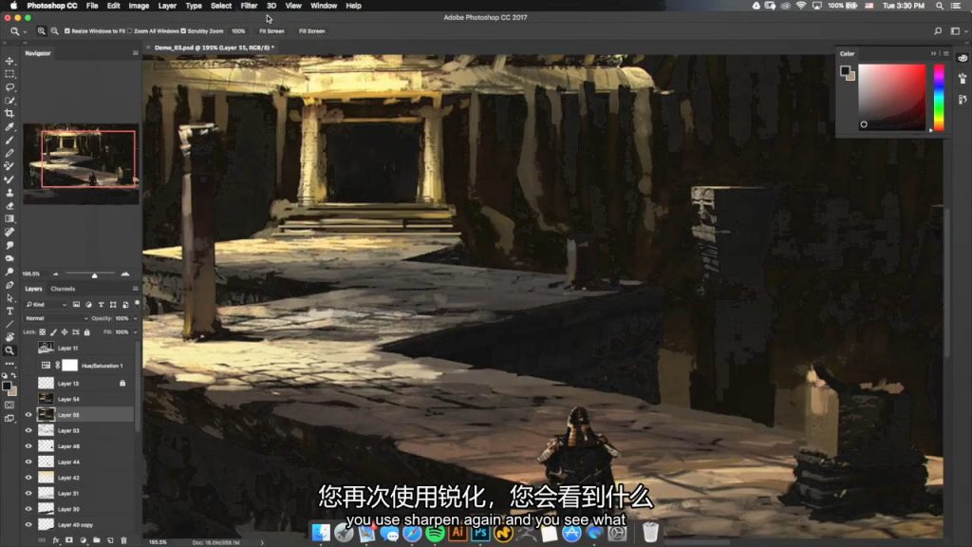Select the Eyedropper tool
This screenshot has height=547, width=972.
[x=9, y=127]
